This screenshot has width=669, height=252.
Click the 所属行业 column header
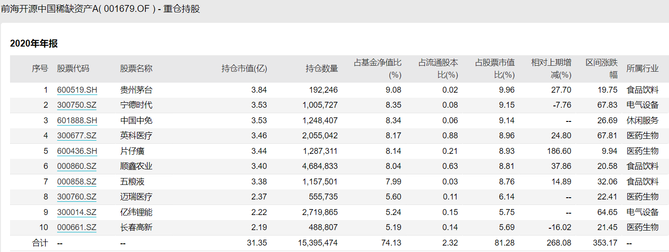click(x=642, y=68)
